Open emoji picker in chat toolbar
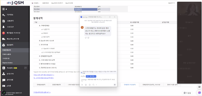Image resolution: width=202 pixels, height=96 pixels. 86,85
